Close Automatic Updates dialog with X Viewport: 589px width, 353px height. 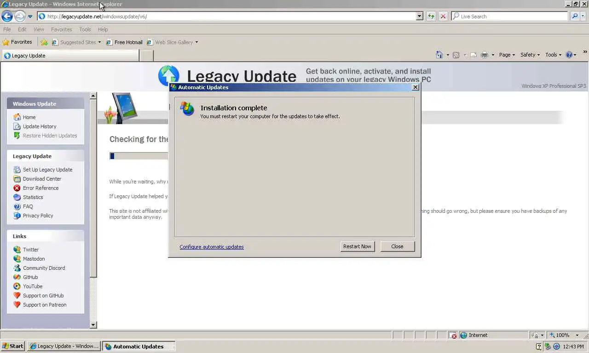pos(415,87)
